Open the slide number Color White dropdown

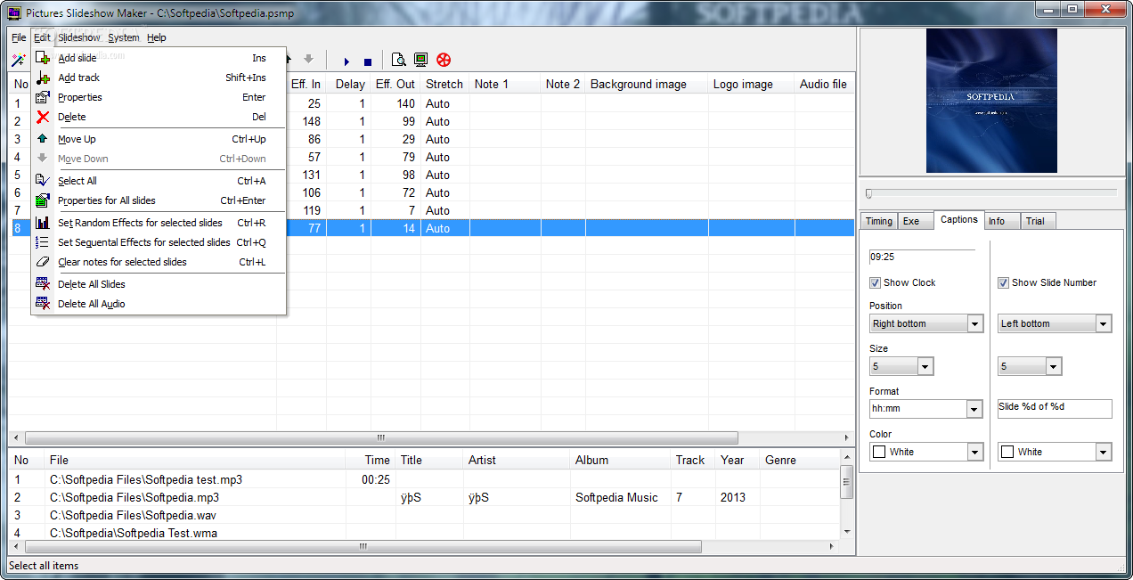click(x=1055, y=452)
